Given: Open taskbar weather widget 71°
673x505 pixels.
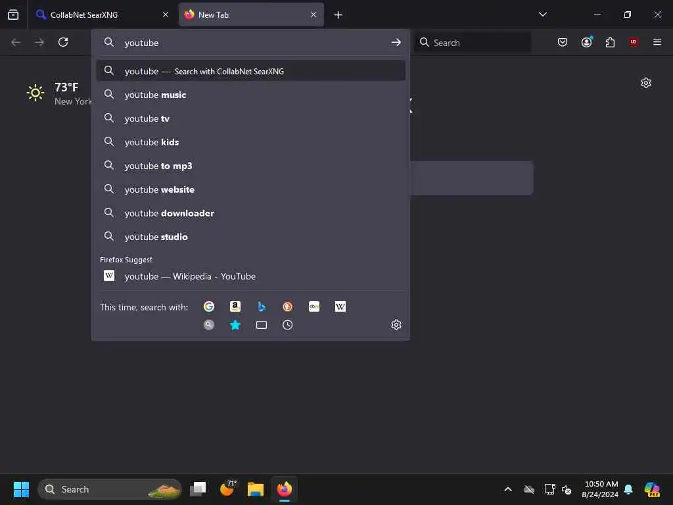Looking at the screenshot, I should [228, 489].
